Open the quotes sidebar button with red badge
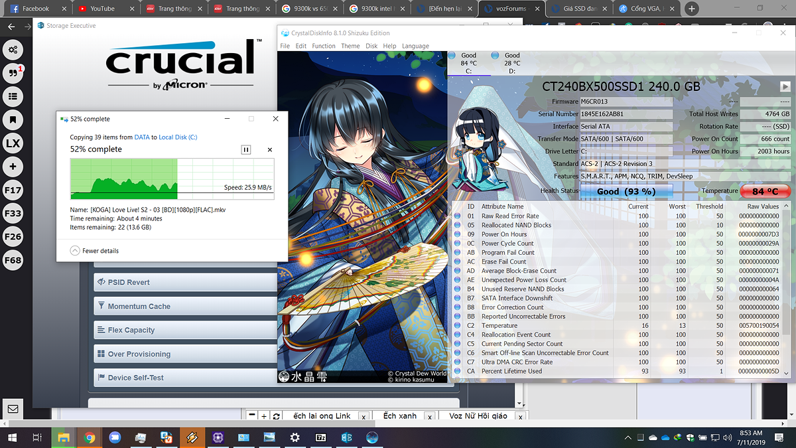796x448 pixels. tap(13, 73)
